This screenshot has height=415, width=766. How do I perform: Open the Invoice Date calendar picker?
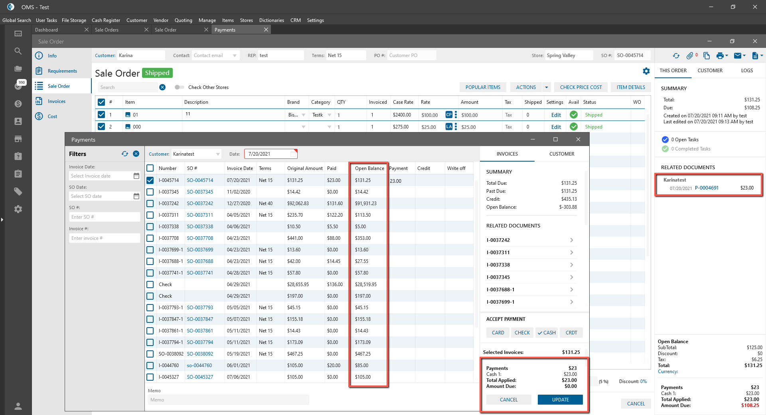(136, 176)
